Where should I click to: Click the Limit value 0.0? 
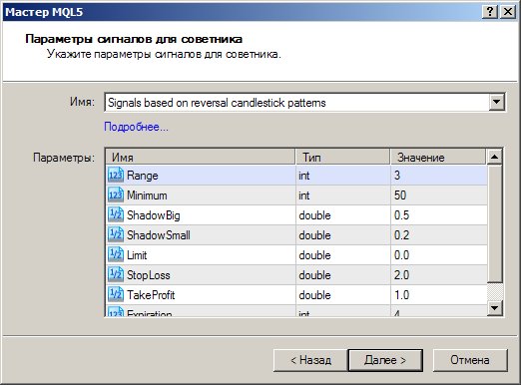(439, 255)
